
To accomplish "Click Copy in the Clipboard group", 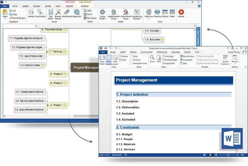I will tap(13, 14).
